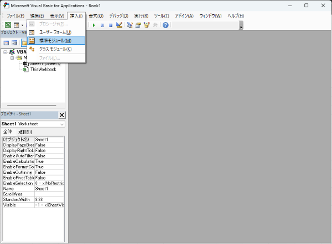Viewport: 332px width, 244px height.
Task: Open the Object Browser toolbar icon
Action: pos(147,25)
